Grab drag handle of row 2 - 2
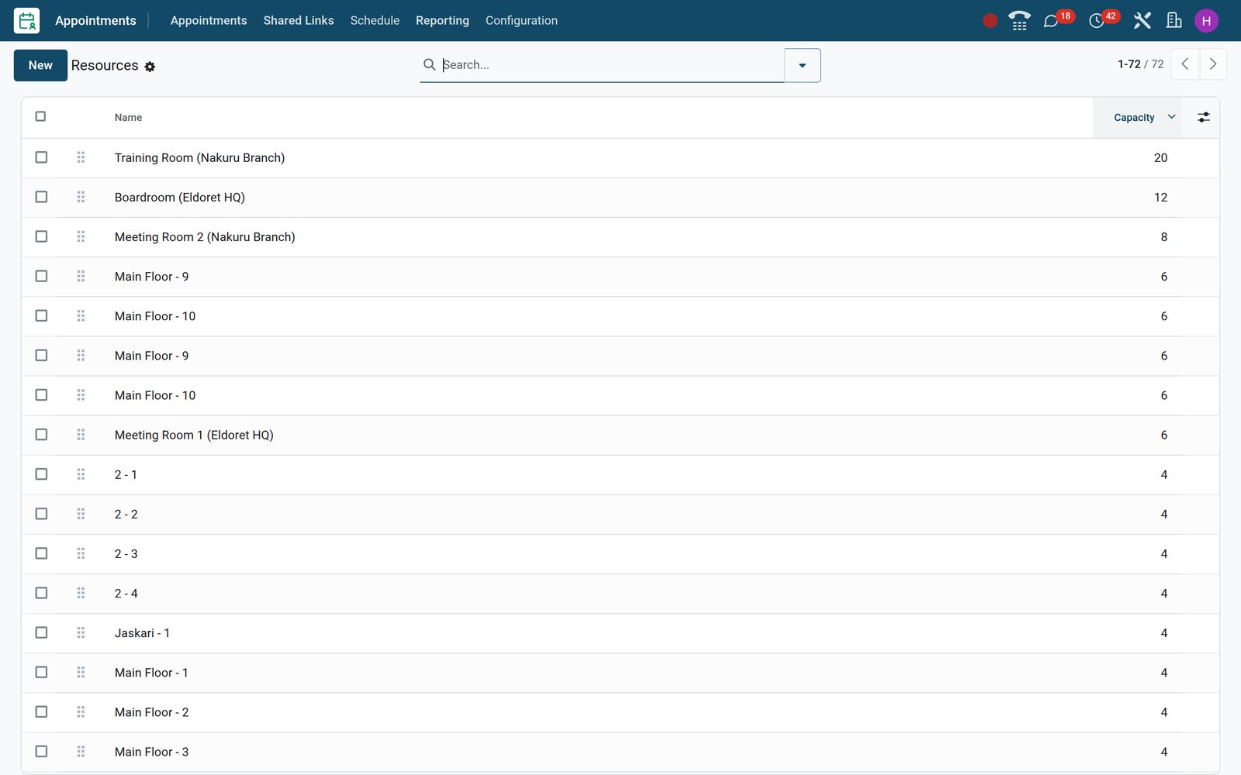The width and height of the screenshot is (1241, 775). click(x=81, y=514)
